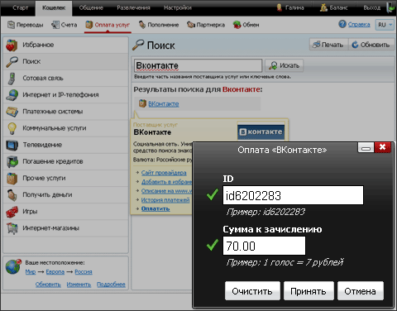Check Баланс in the top bar
Viewport: 397px width, 311px height.
334,7
